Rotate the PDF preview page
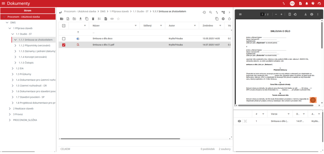This screenshot has width=324, height=154. (x=295, y=15)
